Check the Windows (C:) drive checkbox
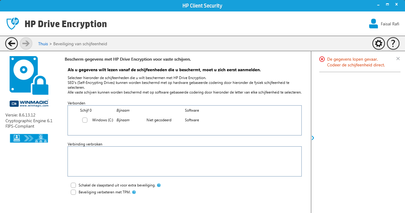405x213 pixels. tap(85, 120)
